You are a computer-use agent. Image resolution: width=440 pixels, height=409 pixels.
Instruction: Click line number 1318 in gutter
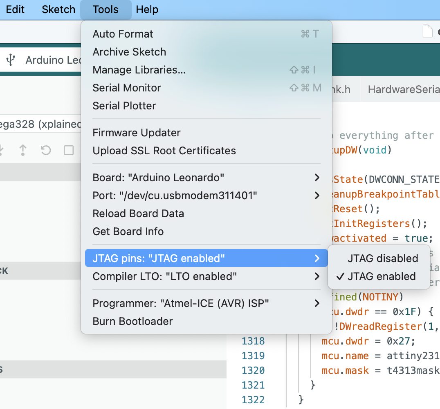pos(253,341)
